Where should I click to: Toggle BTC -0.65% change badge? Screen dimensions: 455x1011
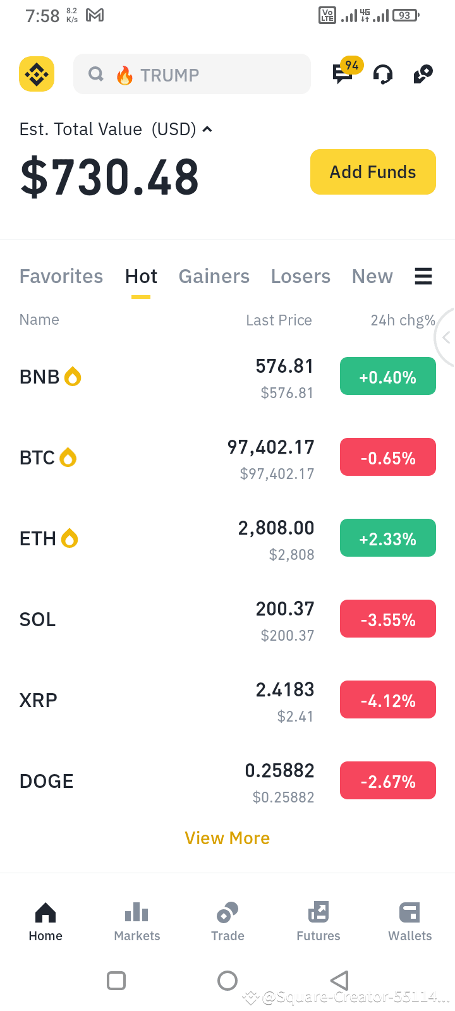[x=388, y=457]
